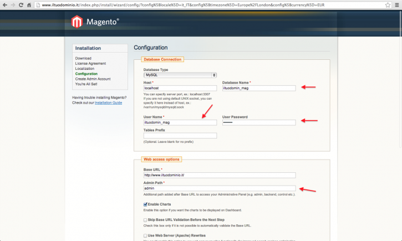Click the page vertical scrollbar
This screenshot has height=241, width=402.
[400, 79]
